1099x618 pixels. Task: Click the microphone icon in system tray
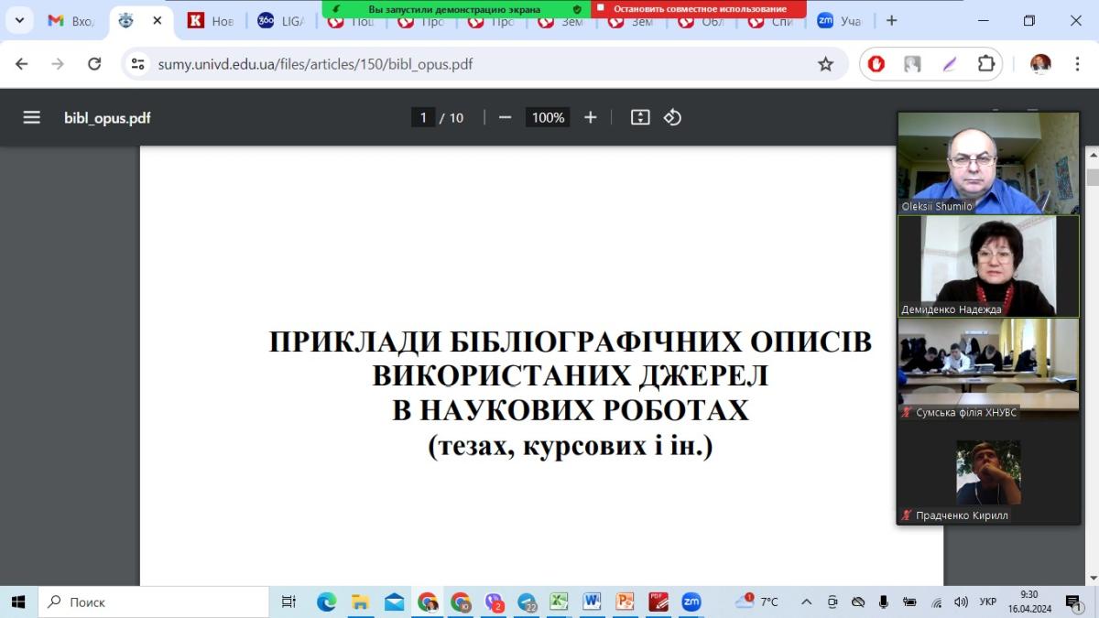pyautogui.click(x=884, y=602)
